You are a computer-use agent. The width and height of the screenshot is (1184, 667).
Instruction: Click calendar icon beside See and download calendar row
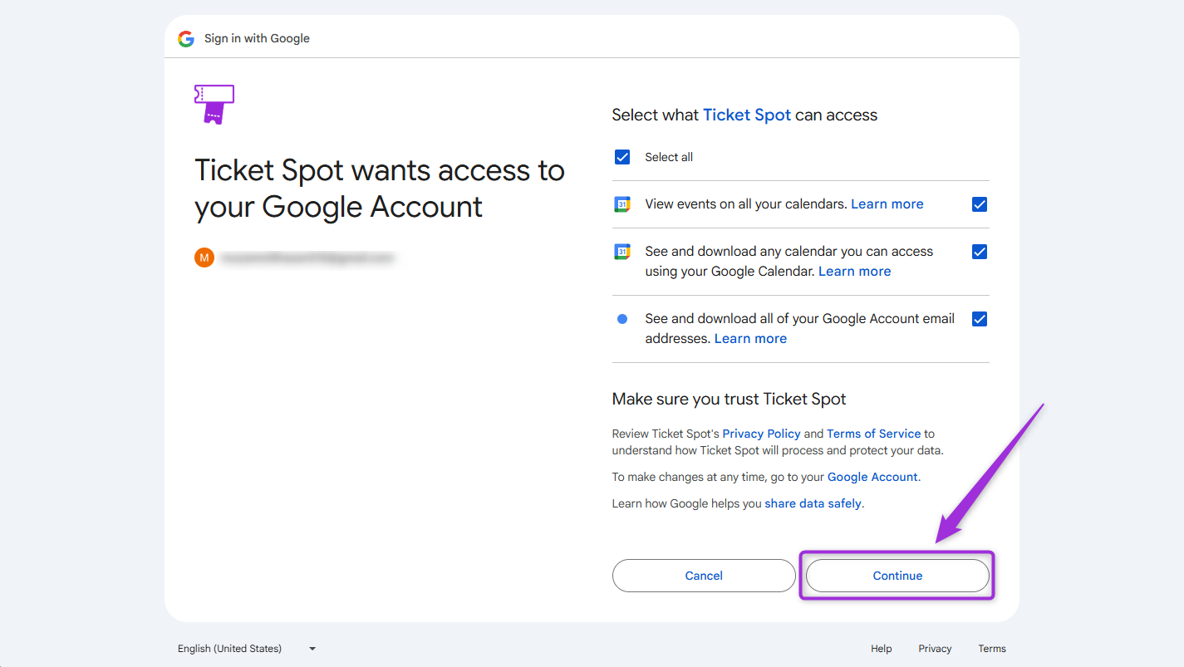(622, 252)
